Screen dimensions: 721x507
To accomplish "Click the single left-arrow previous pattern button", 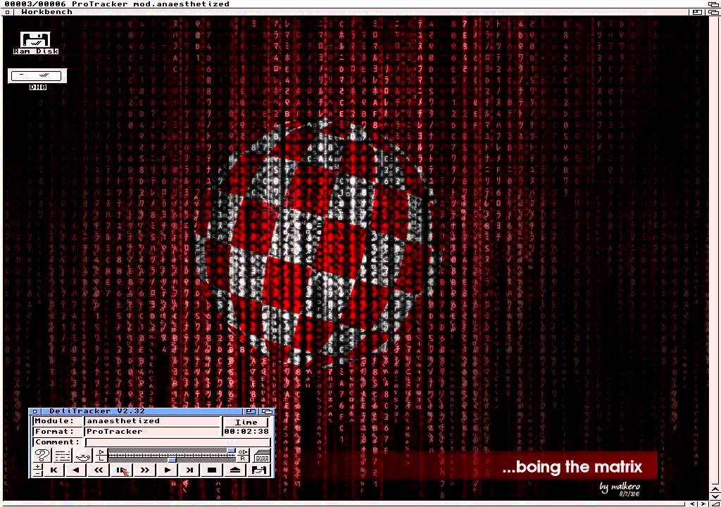I will click(76, 470).
